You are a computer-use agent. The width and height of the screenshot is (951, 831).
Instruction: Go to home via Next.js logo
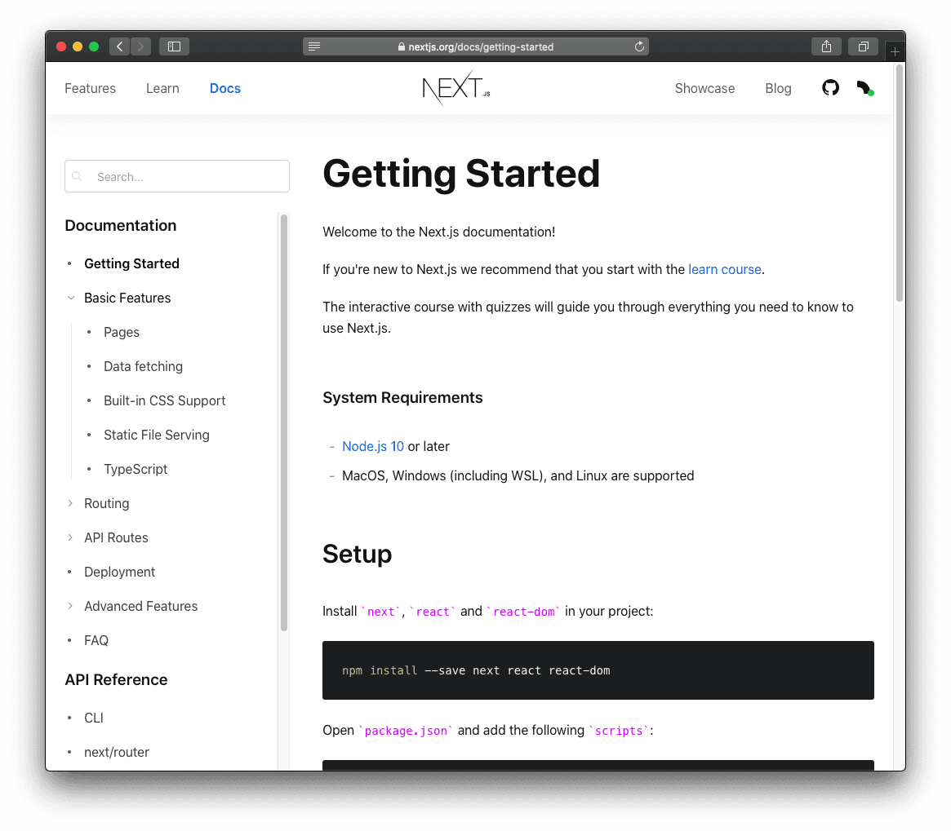[456, 89]
